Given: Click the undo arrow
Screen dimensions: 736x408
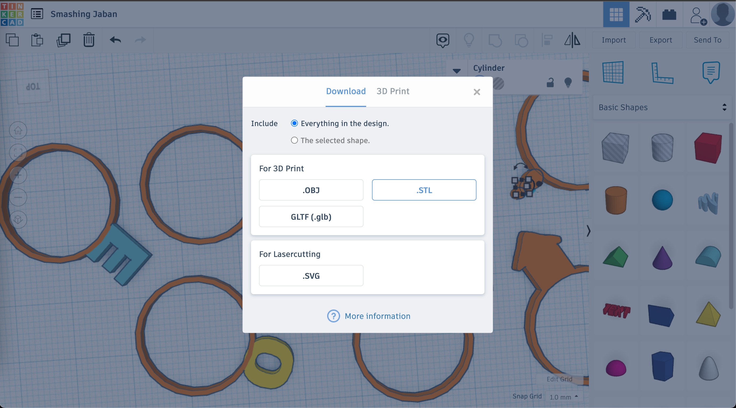Looking at the screenshot, I should tap(115, 40).
